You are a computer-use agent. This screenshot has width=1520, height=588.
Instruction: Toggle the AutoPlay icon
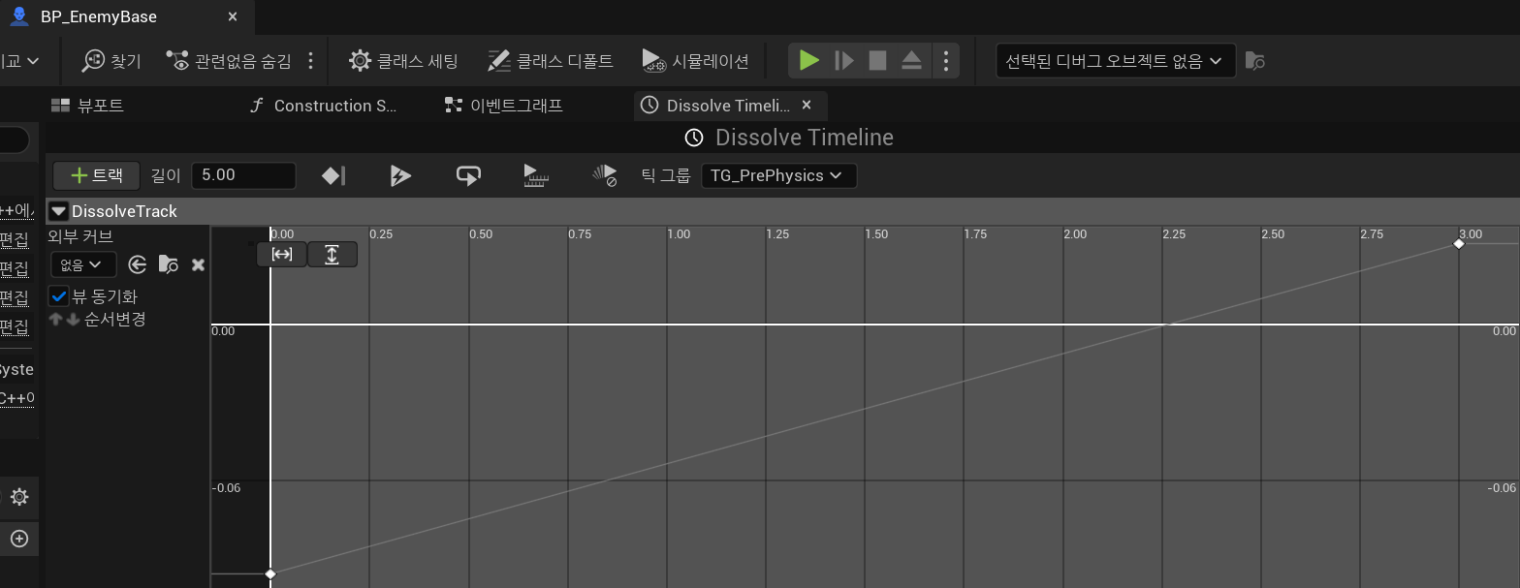click(x=400, y=175)
